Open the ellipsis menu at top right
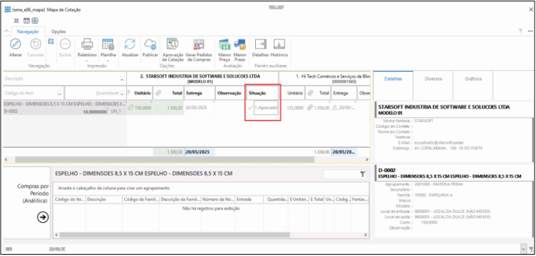Screen dimensions: 536x256 click(530, 31)
